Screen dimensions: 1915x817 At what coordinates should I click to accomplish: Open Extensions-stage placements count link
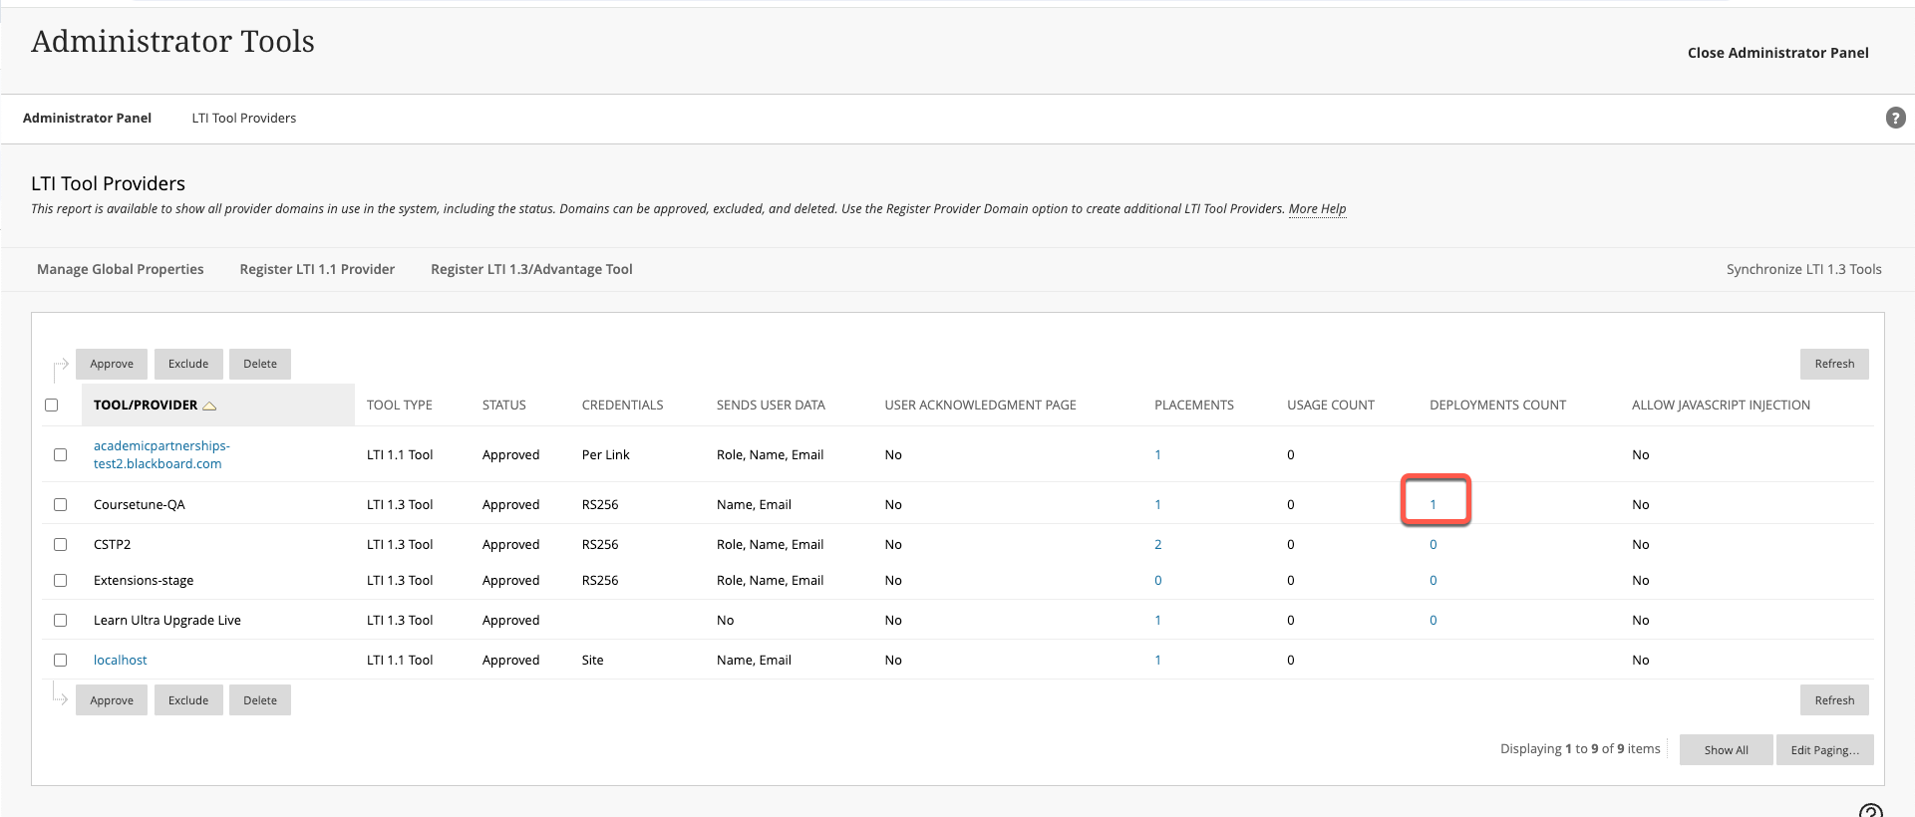[x=1157, y=580]
